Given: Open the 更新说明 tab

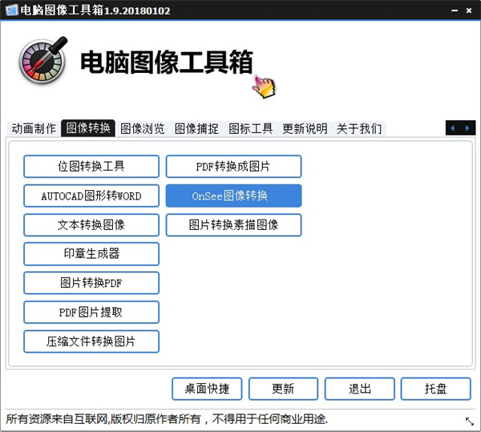Looking at the screenshot, I should (x=305, y=128).
